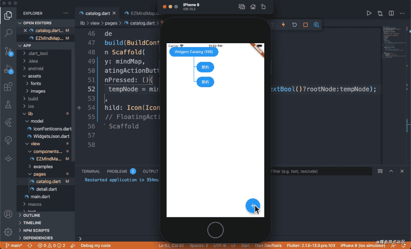The width and height of the screenshot is (411, 249).
Task: Click the Restart debug icon
Action: tap(294, 25)
